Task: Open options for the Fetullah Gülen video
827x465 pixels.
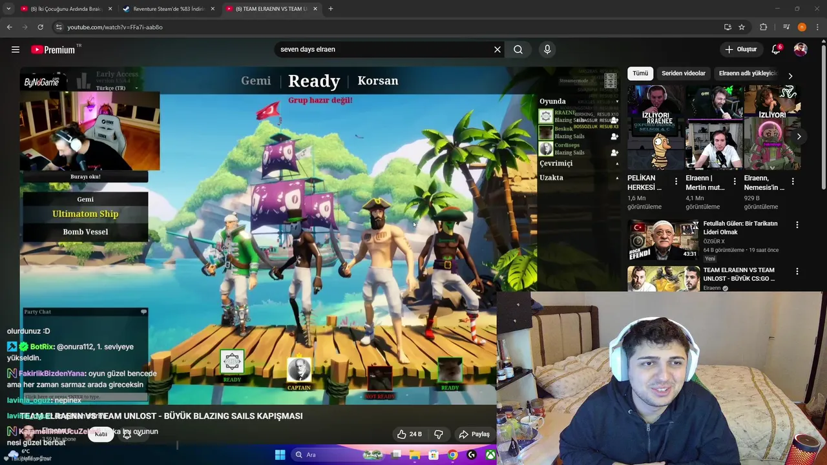Action: 797,225
